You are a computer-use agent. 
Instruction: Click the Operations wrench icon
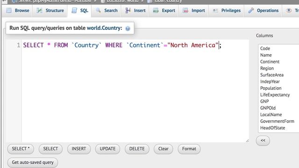251,10
